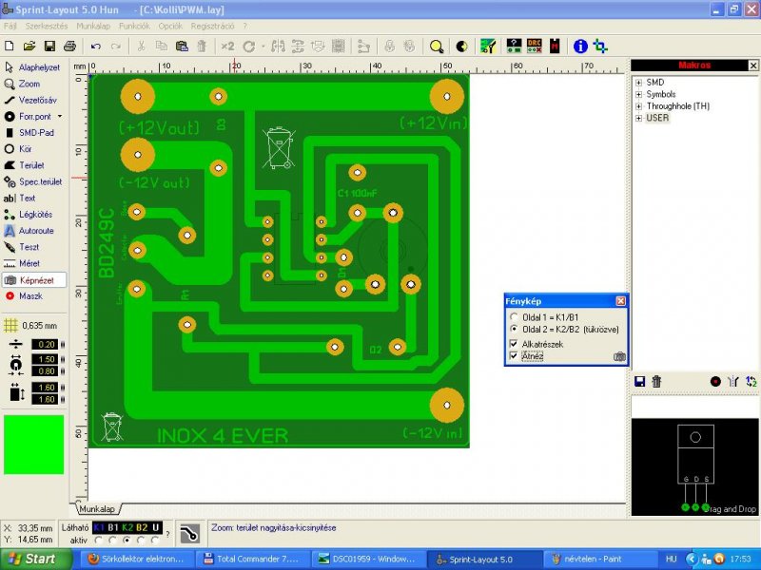
Task: Click the transistor macro preview thumbnail
Action: click(695, 466)
